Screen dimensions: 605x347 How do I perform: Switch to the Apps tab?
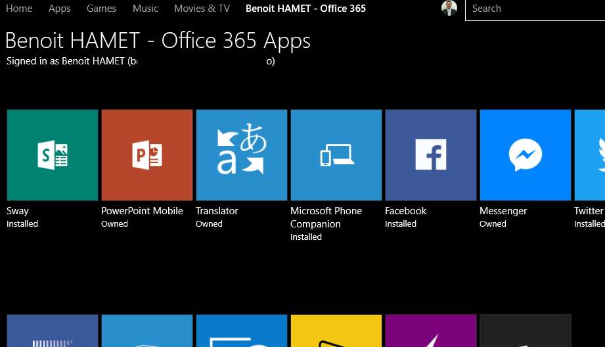tap(60, 9)
